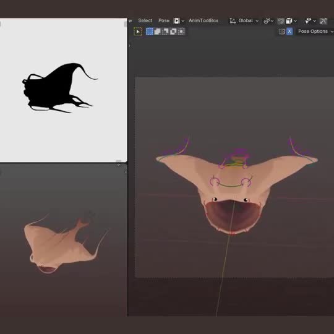
Task: Toggle the viewport gizmo icon
Action: [x=323, y=21]
